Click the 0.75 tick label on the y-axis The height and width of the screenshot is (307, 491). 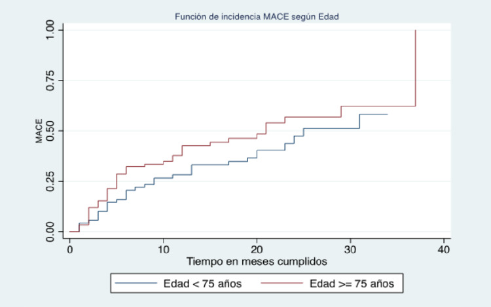point(53,80)
